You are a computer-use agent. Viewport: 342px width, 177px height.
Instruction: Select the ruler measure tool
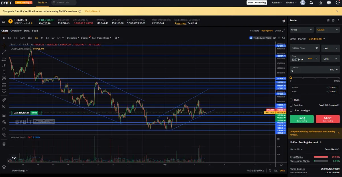tap(4, 100)
